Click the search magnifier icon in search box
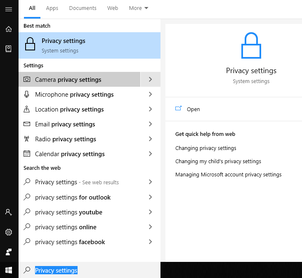Viewport: 302px width, 278px height. click(27, 270)
